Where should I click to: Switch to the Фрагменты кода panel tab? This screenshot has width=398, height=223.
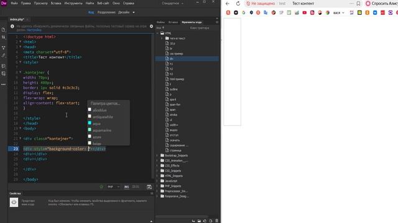[192, 22]
